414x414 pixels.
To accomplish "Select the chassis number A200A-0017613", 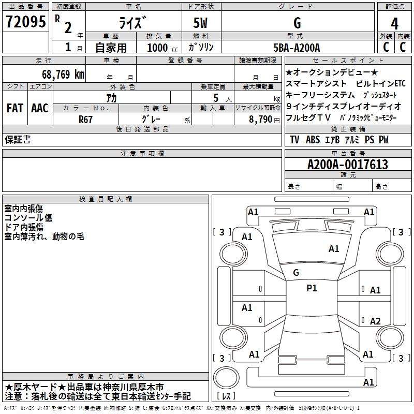I will click(348, 165).
